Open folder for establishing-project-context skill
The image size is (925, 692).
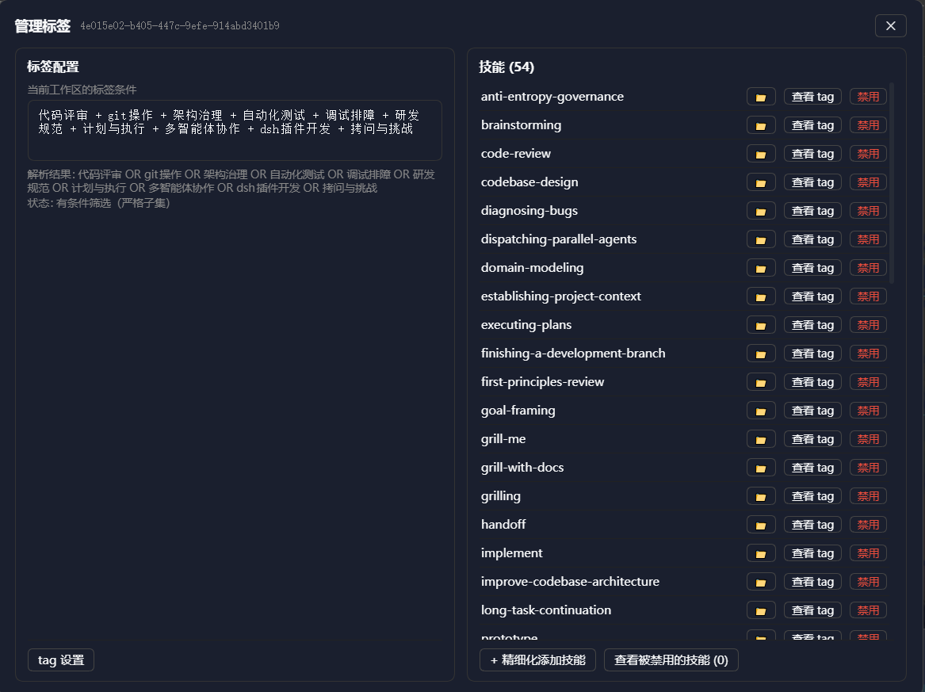pos(761,296)
